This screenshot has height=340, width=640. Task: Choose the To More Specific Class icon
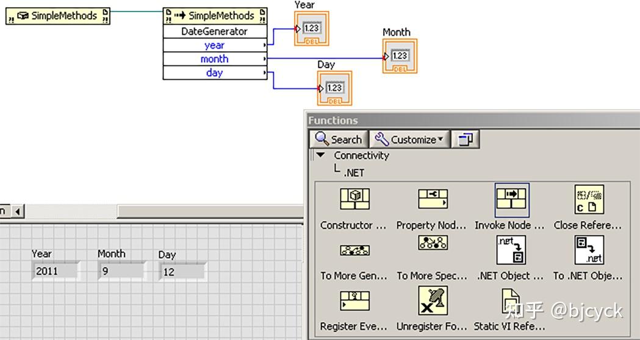(433, 243)
